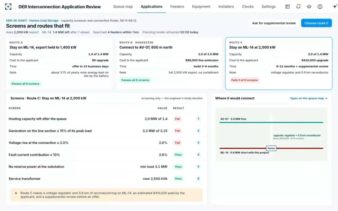This screenshot has width=338, height=211.
Task: Click the RESULT column header
Action: 179,108
